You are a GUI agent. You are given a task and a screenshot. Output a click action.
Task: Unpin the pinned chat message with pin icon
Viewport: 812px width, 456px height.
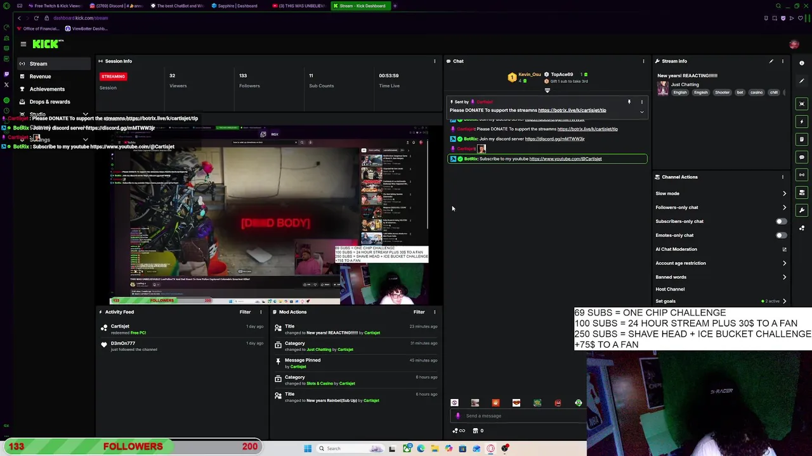coord(629,102)
